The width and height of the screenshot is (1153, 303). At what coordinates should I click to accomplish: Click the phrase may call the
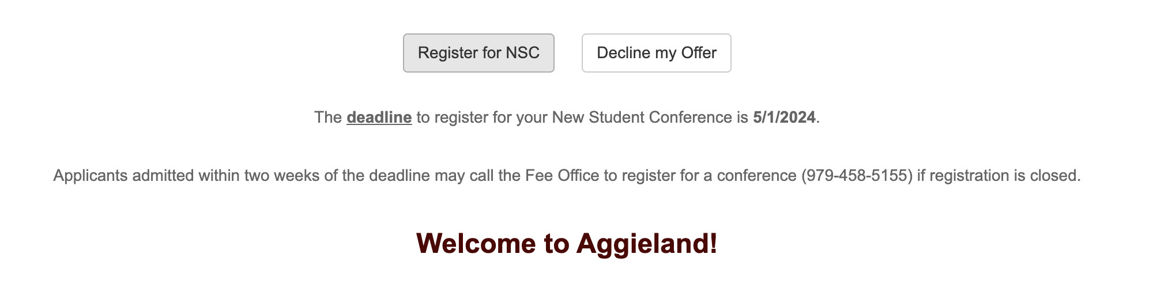(477, 176)
